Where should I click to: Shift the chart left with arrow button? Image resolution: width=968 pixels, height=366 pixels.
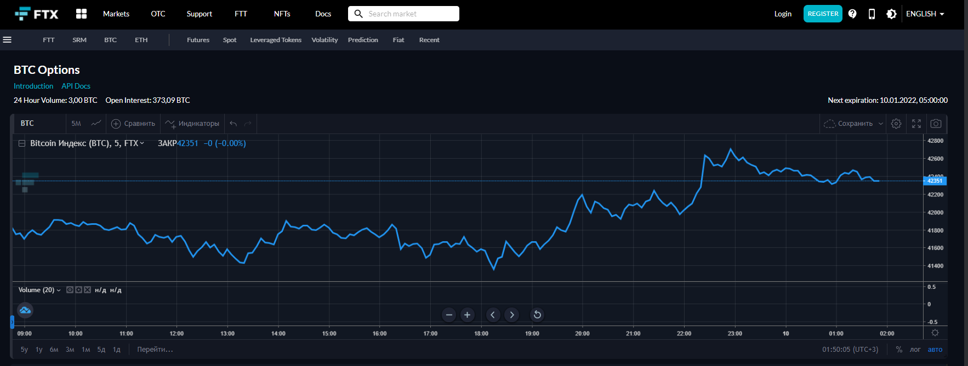[x=493, y=315]
